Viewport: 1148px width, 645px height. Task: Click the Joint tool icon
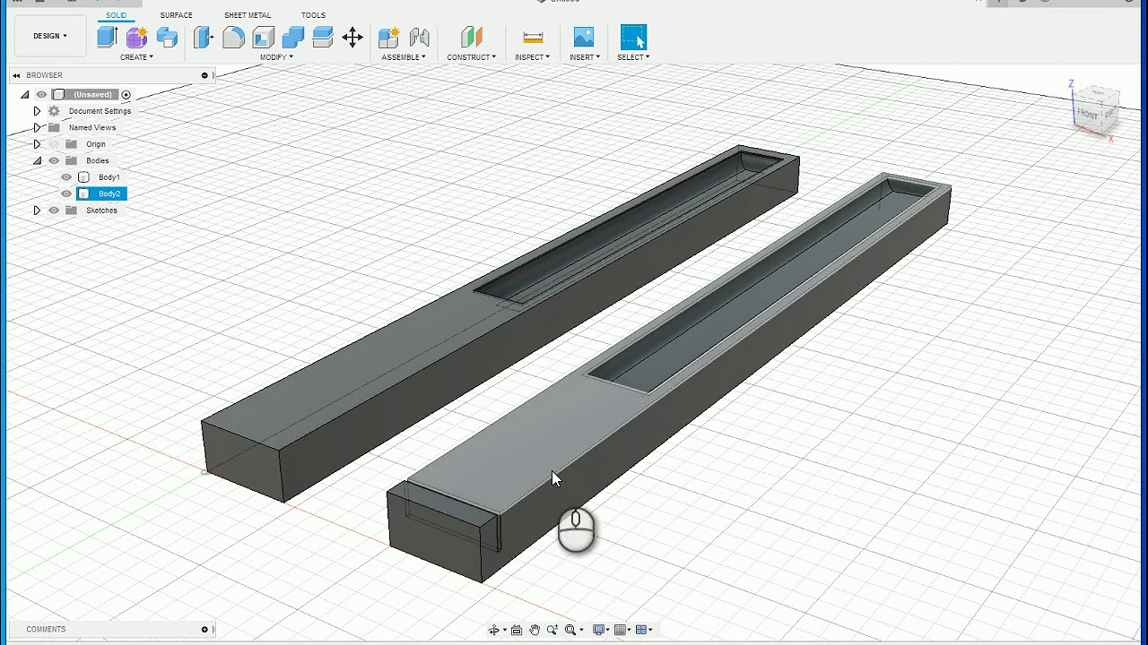point(419,37)
